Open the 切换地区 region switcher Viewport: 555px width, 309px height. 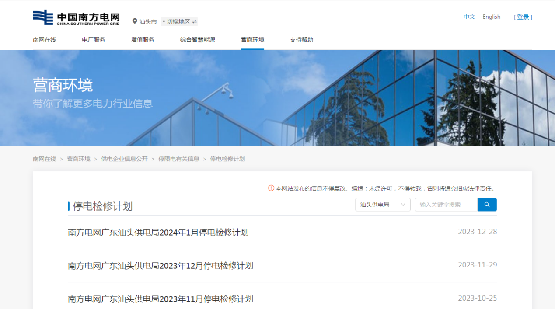pos(179,21)
